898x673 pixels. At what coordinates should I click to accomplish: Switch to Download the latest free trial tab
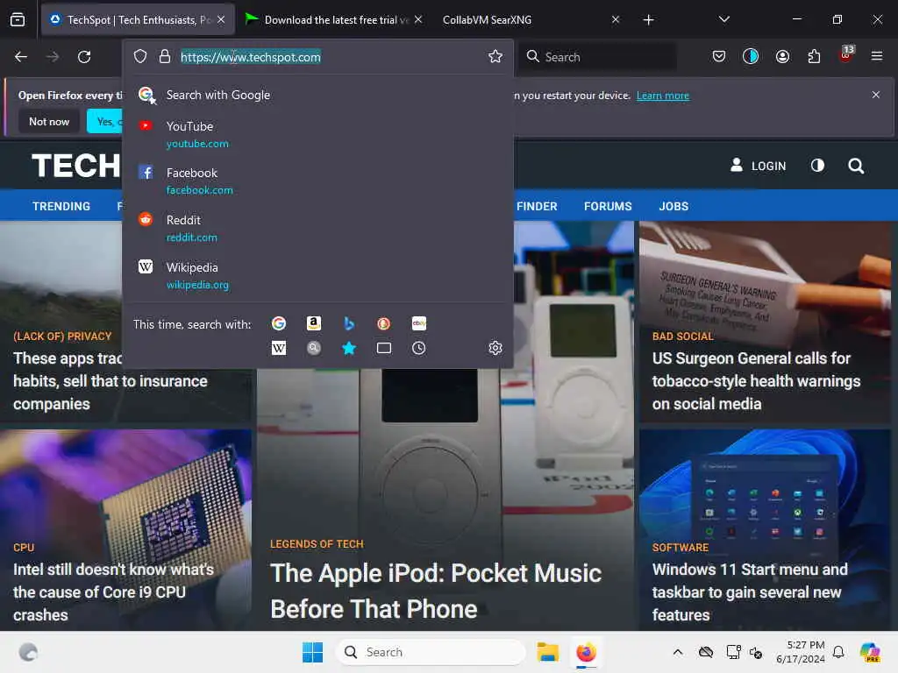[336, 20]
